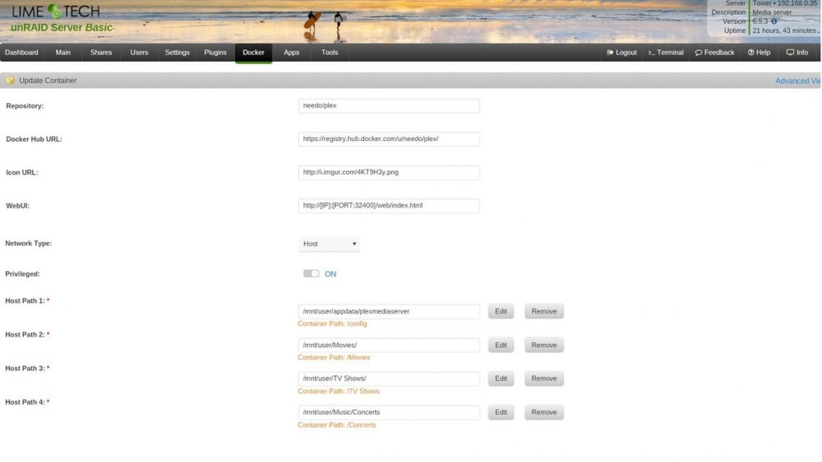Click the 'Network Type:' label
Image resolution: width=822 pixels, height=462 pixels.
tap(28, 243)
